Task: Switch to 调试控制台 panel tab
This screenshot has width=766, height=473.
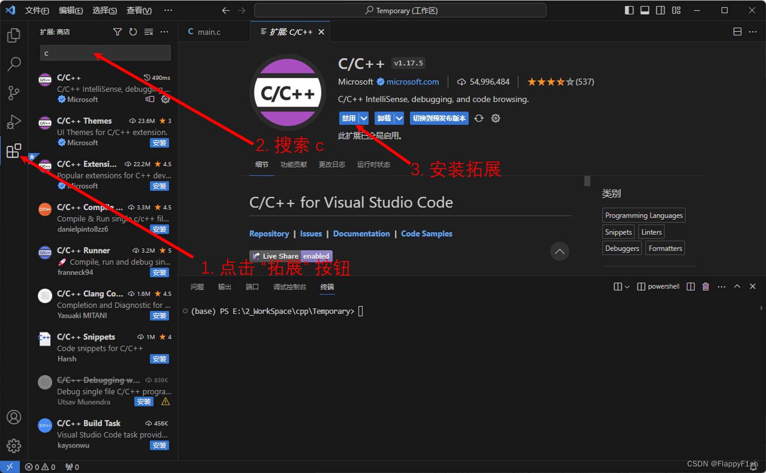Action: pyautogui.click(x=290, y=287)
